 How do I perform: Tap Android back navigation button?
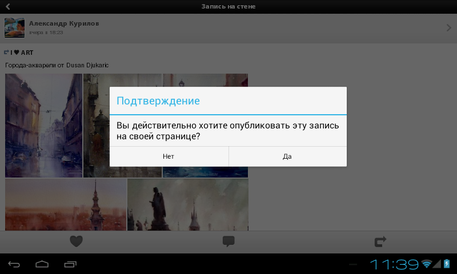[x=14, y=264]
